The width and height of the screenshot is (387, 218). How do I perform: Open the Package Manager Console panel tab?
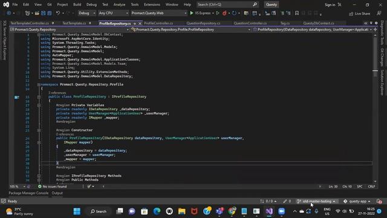(x=28, y=193)
